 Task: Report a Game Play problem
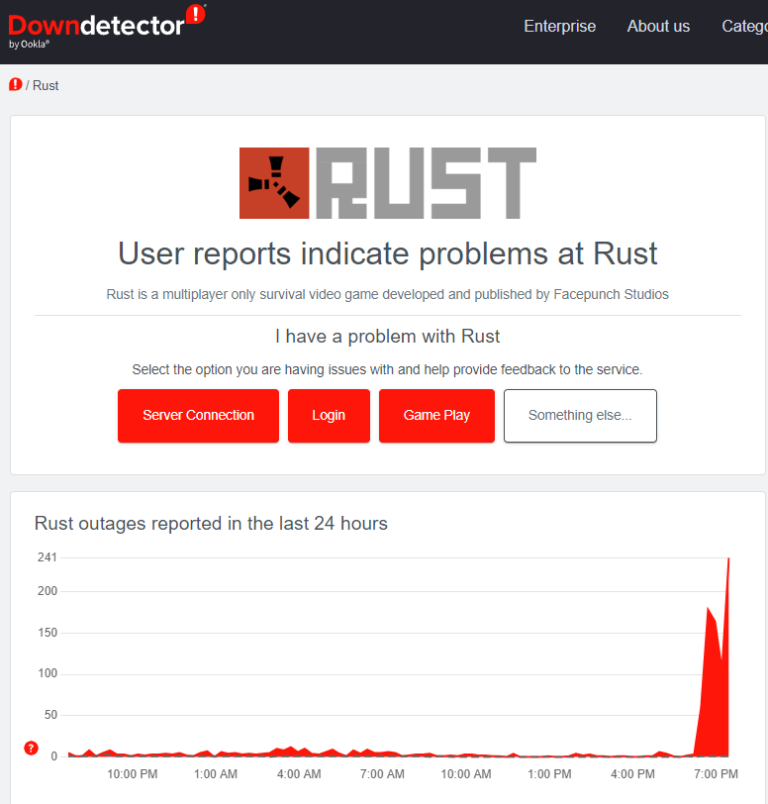436,415
